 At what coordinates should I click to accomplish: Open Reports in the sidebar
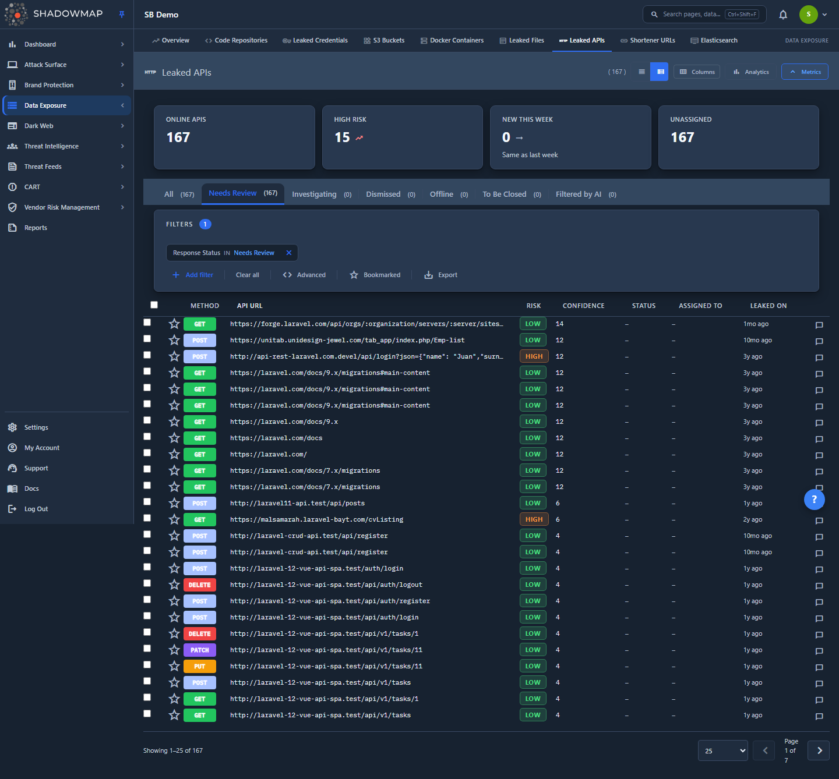click(66, 228)
